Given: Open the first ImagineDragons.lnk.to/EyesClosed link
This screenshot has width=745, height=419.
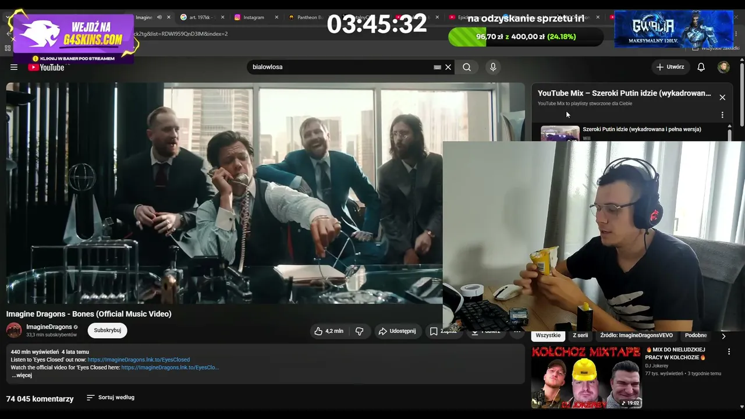Looking at the screenshot, I should [x=139, y=360].
